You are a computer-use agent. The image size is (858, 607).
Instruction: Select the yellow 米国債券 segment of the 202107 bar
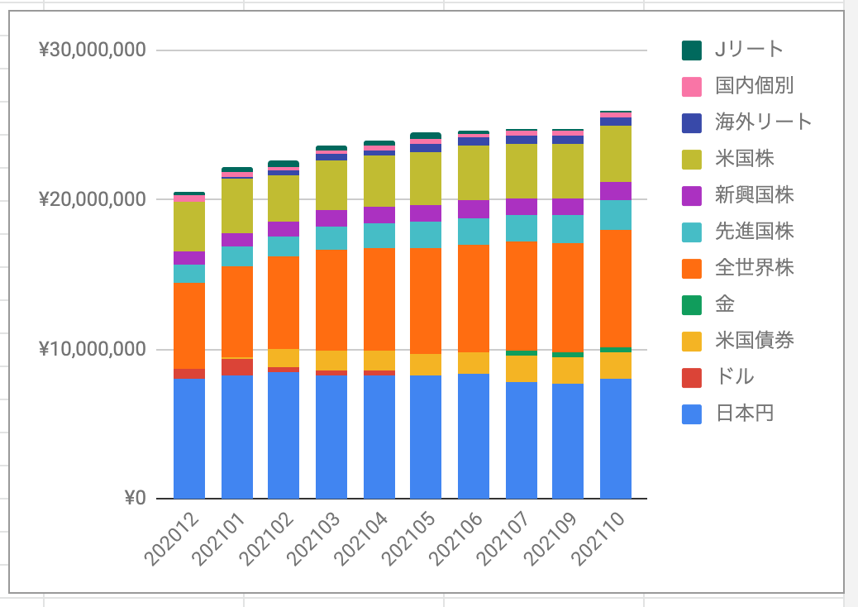pyautogui.click(x=522, y=369)
